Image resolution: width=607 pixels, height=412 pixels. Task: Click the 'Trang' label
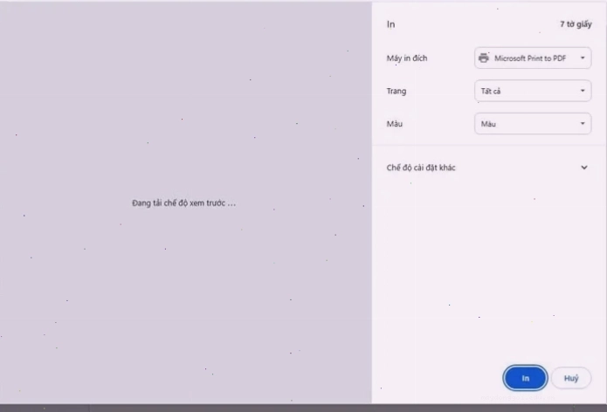(397, 92)
